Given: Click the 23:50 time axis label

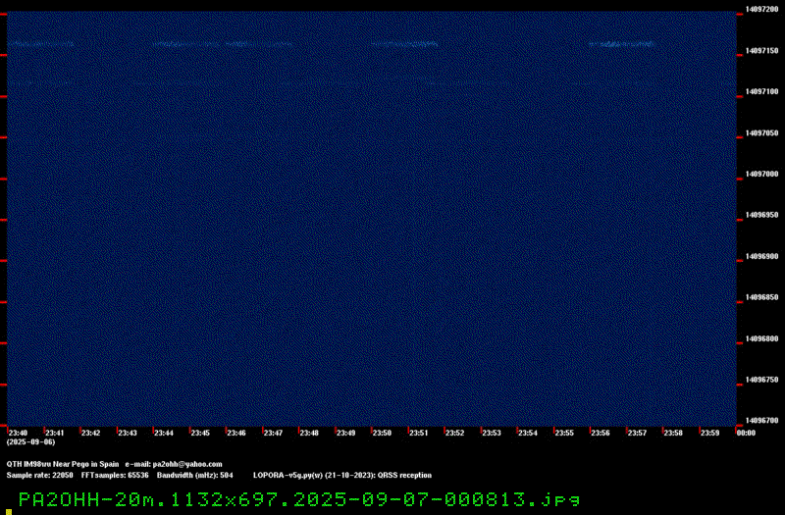Looking at the screenshot, I should pos(382,433).
